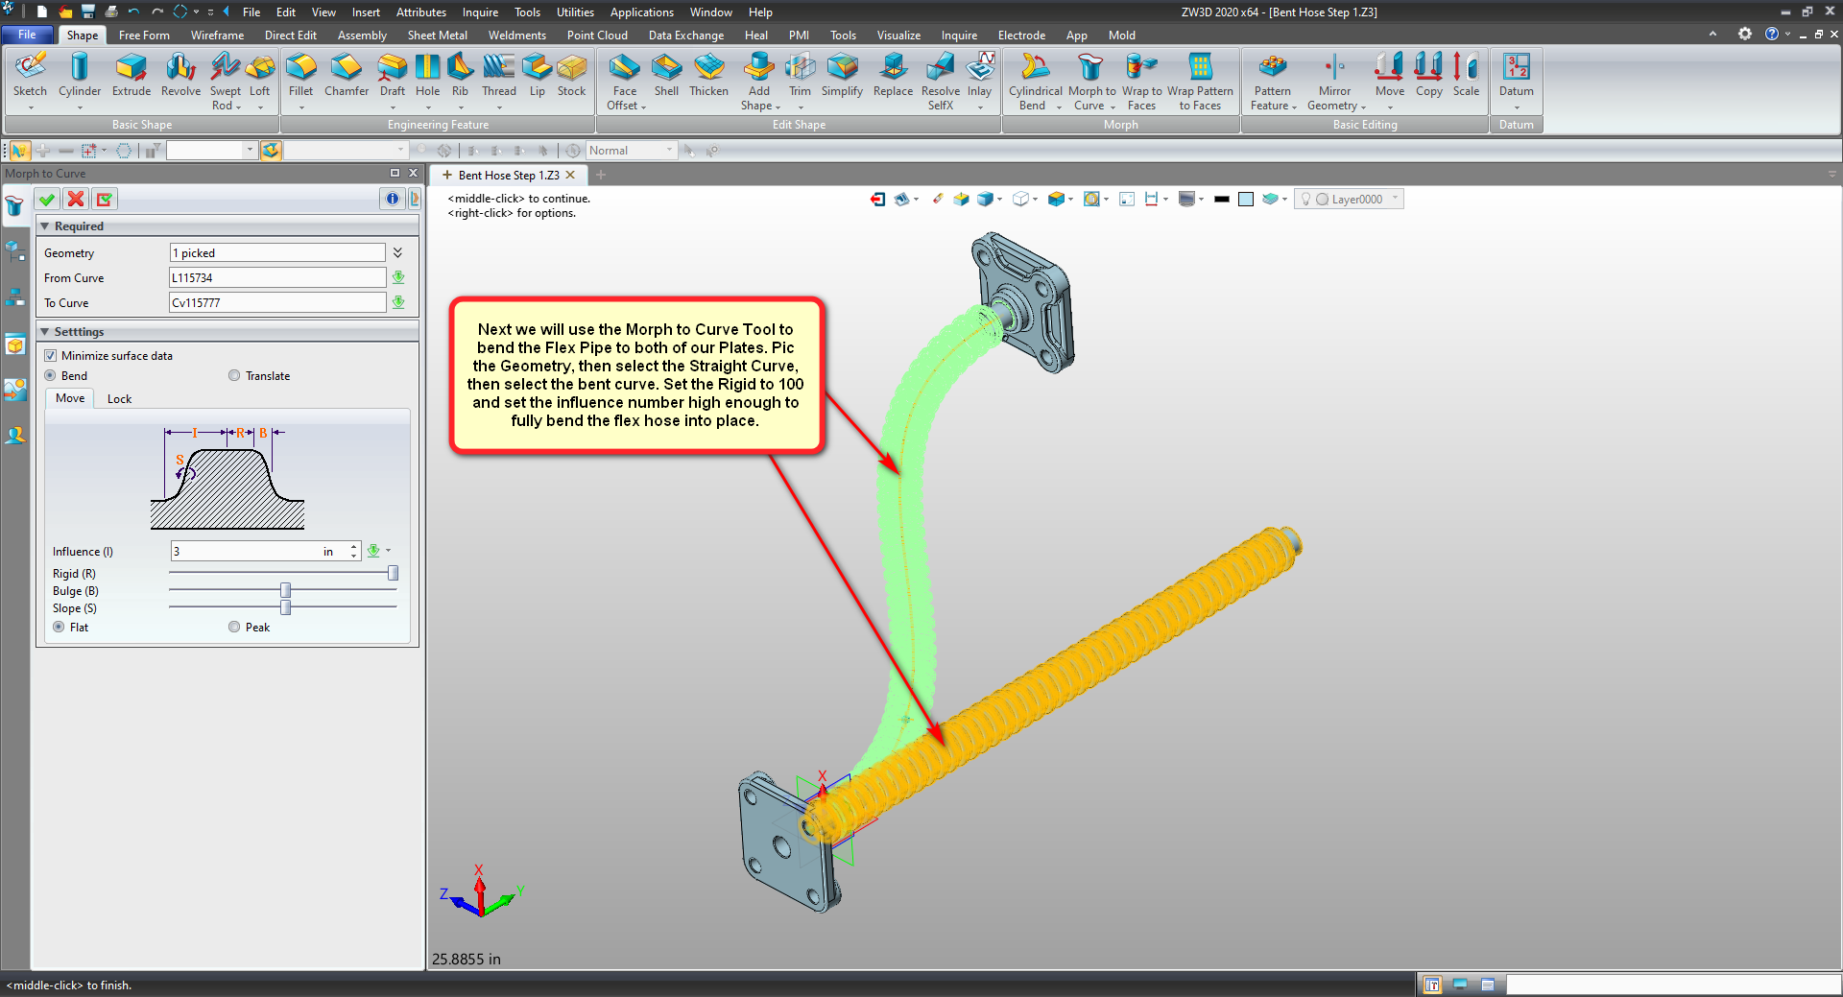Open the Sheet Metal ribbon tab
This screenshot has height=997, width=1843.
pyautogui.click(x=437, y=36)
